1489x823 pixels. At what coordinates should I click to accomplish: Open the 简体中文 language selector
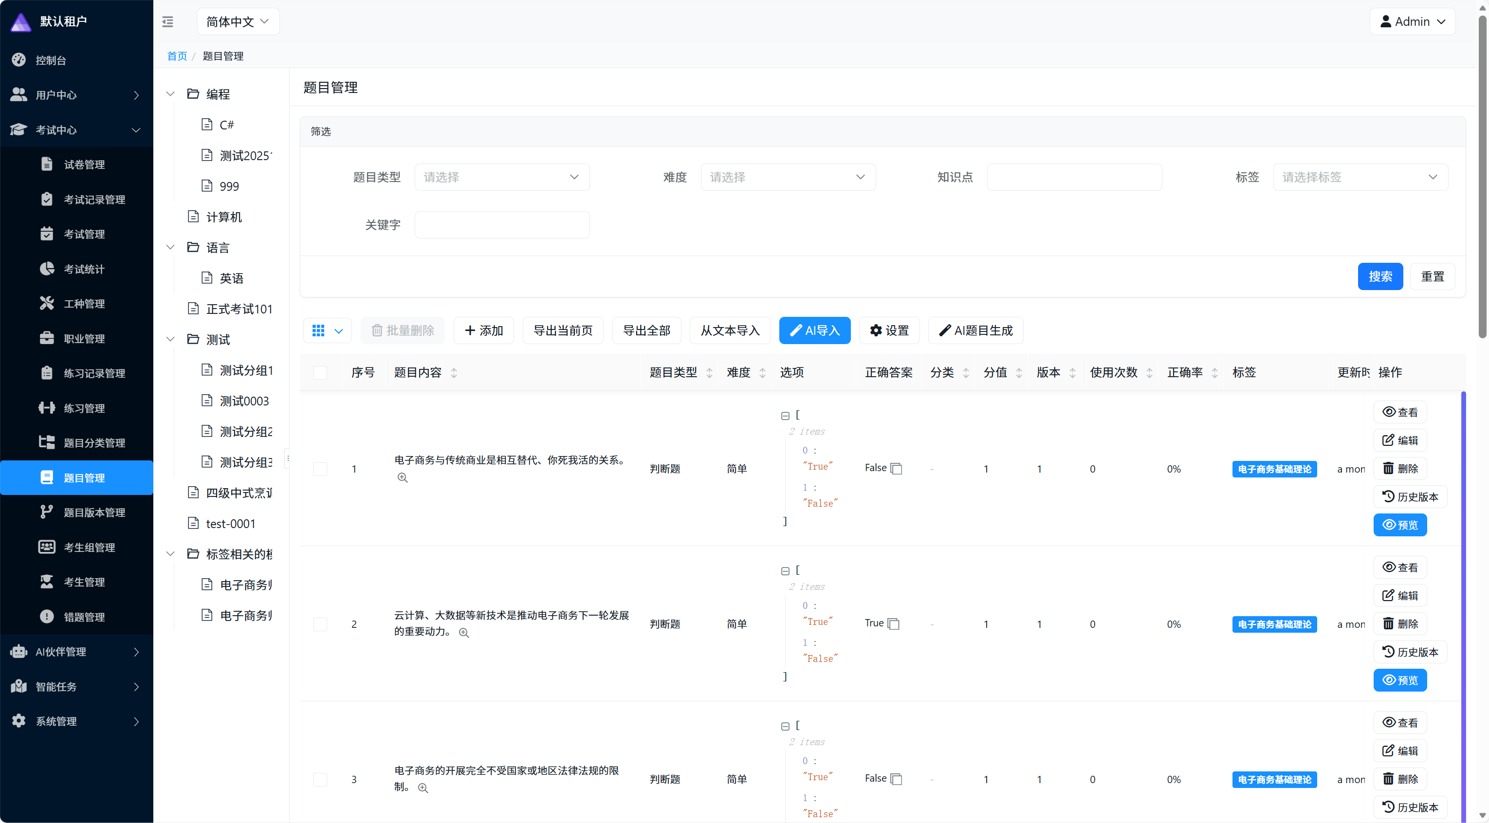[x=238, y=22]
